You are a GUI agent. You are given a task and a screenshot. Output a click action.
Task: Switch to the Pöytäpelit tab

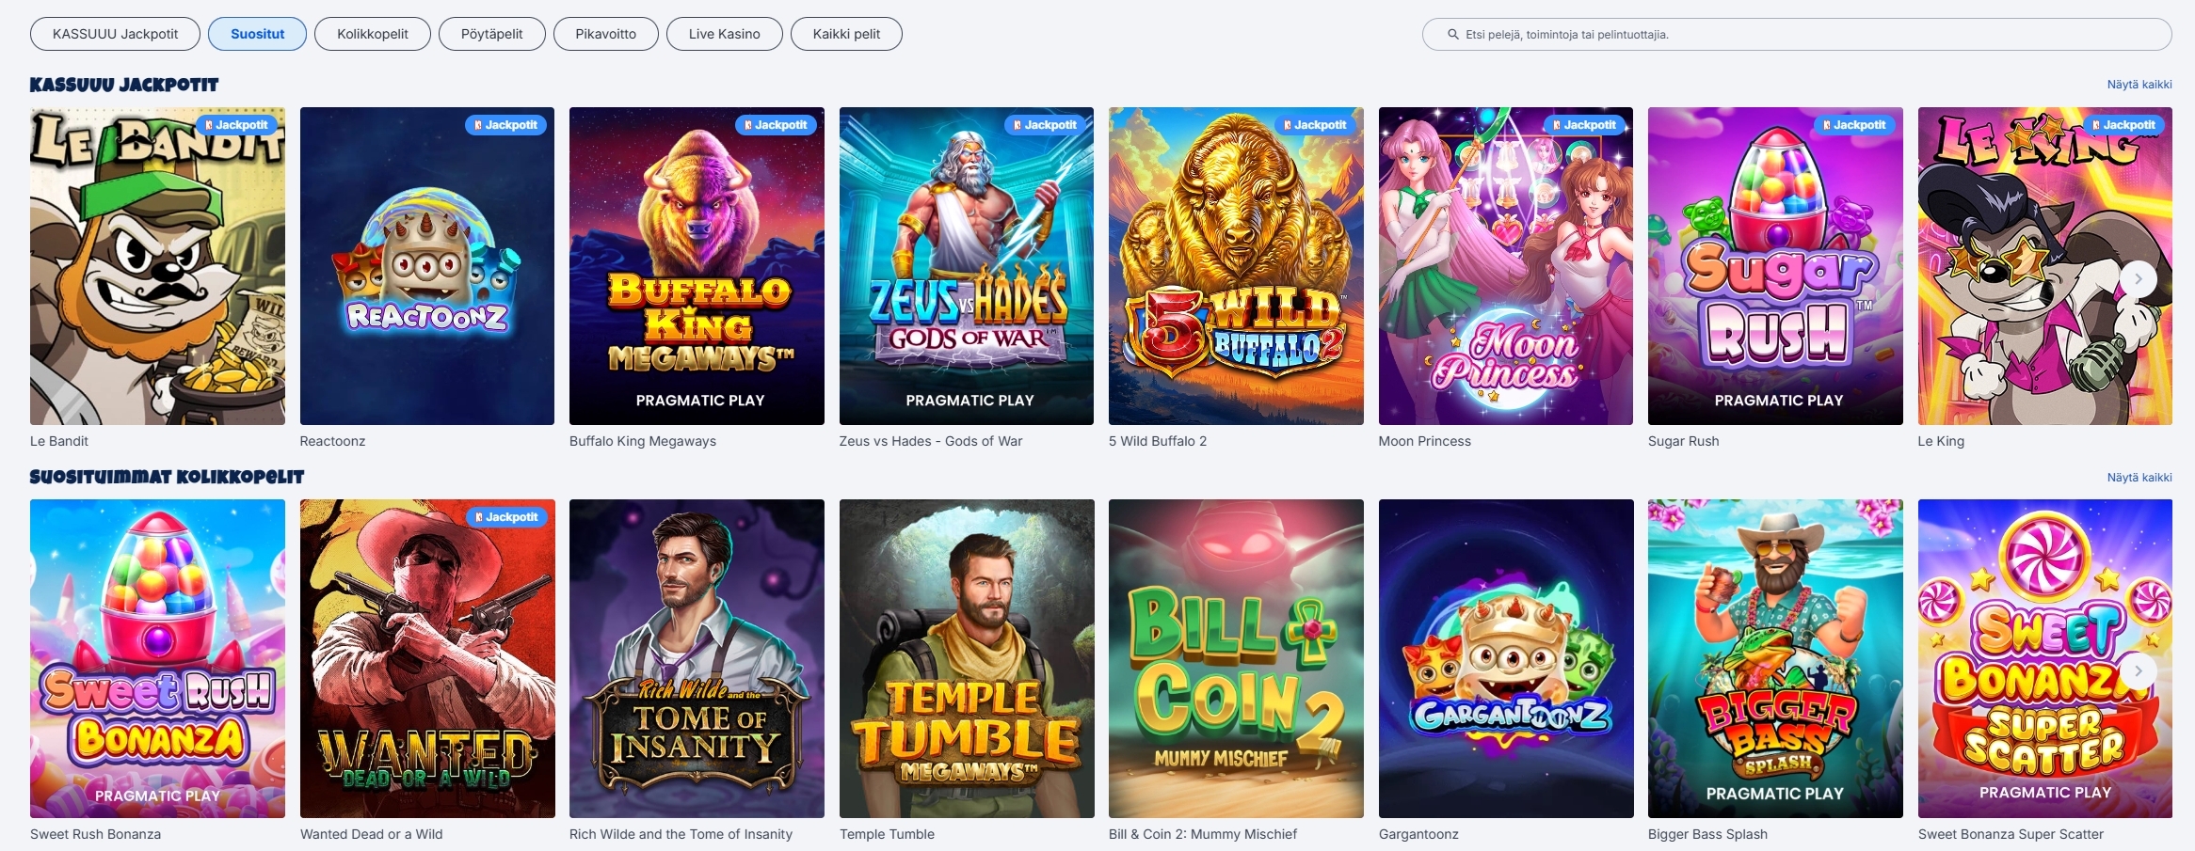click(x=491, y=34)
